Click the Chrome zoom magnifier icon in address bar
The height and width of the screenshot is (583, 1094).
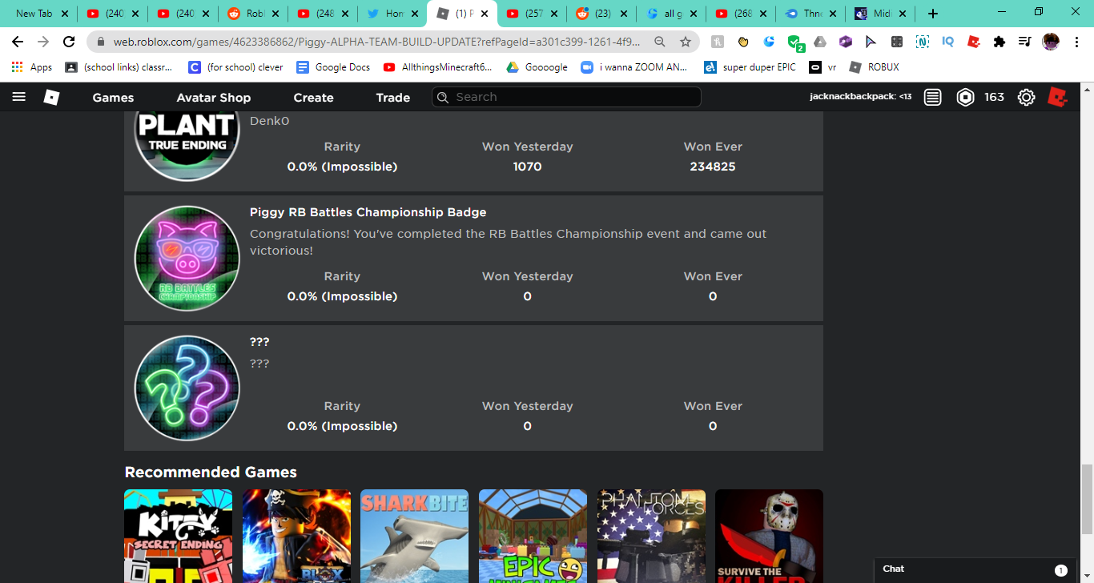(x=660, y=42)
